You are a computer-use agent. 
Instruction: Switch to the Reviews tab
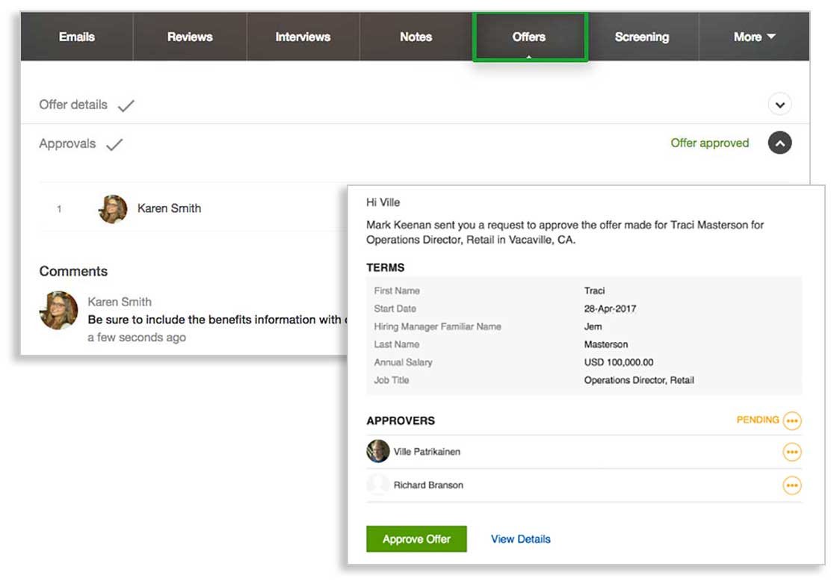pos(190,37)
